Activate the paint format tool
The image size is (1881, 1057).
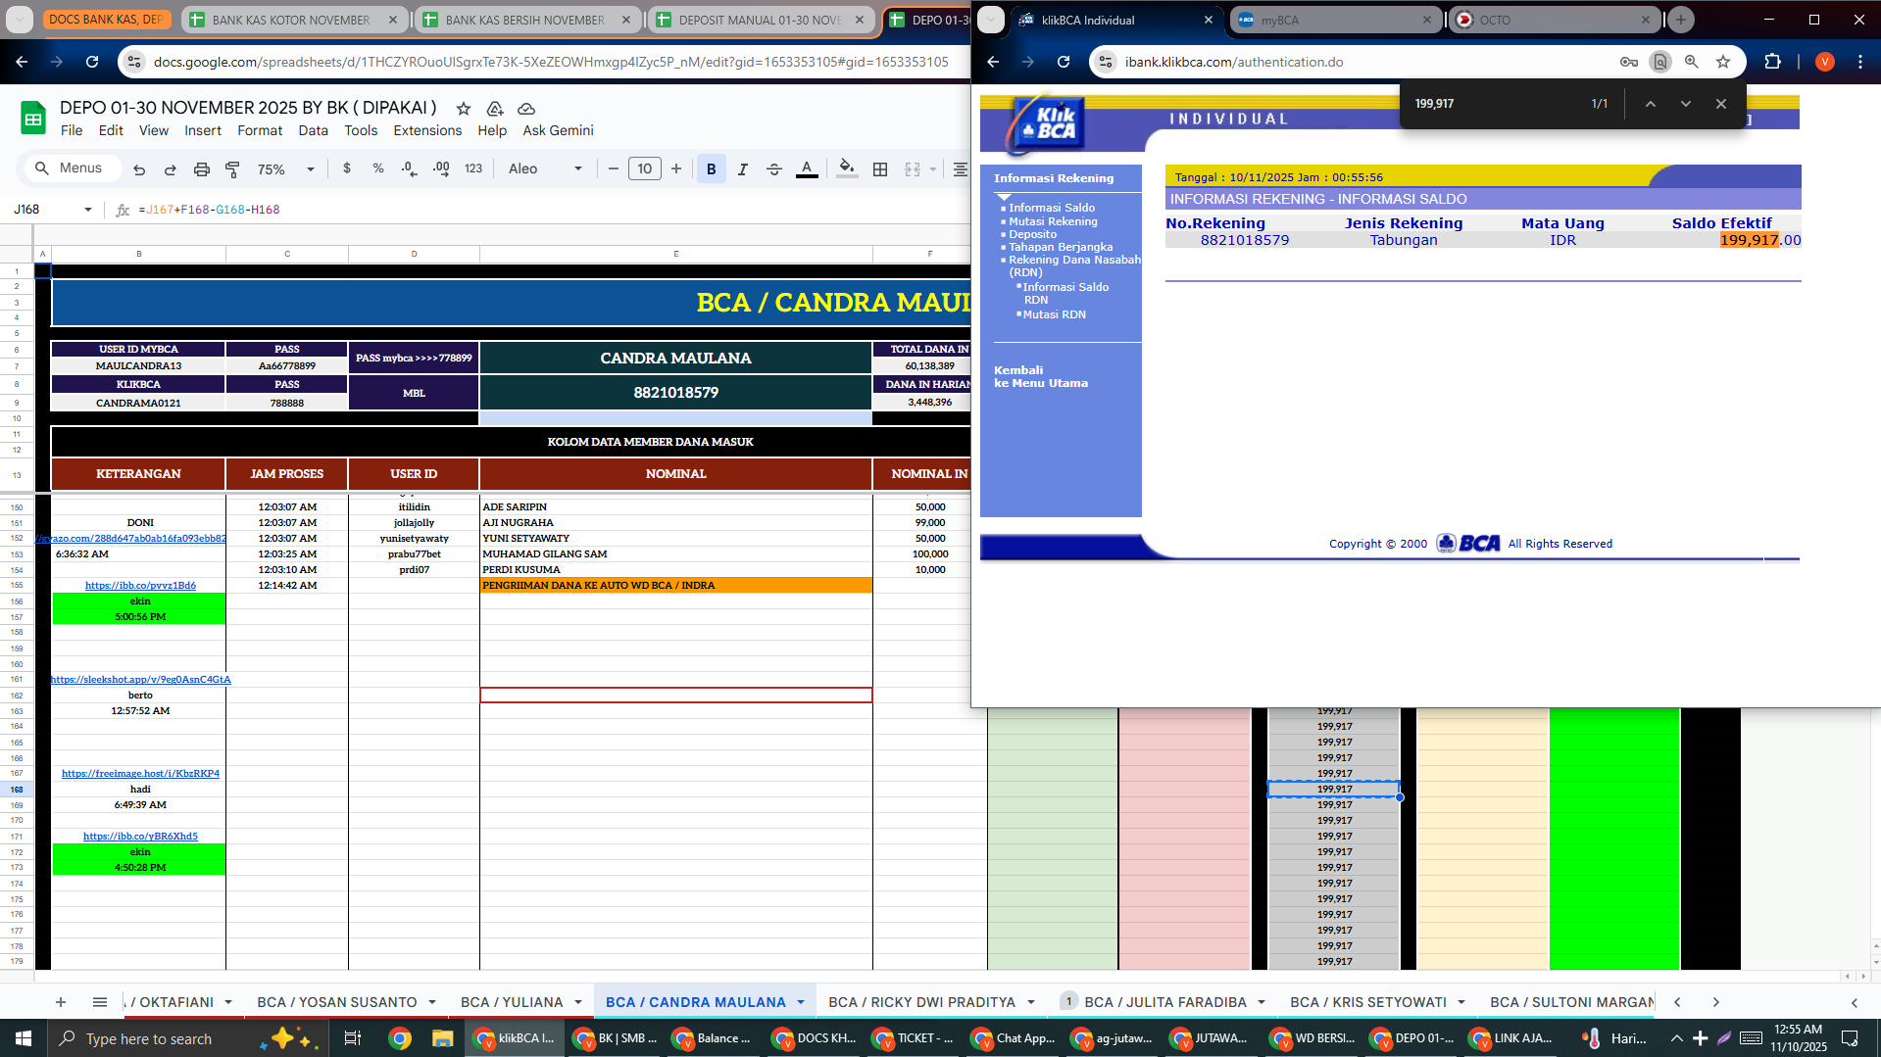[x=233, y=169]
